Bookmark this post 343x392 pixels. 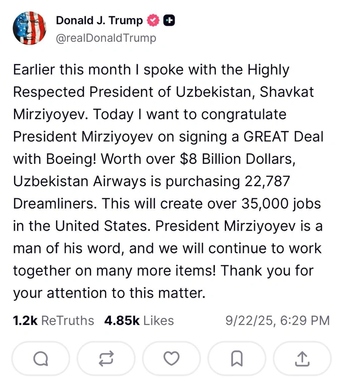coord(237,358)
